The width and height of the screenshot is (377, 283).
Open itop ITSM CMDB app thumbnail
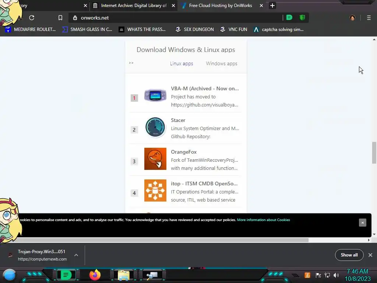[x=155, y=191]
